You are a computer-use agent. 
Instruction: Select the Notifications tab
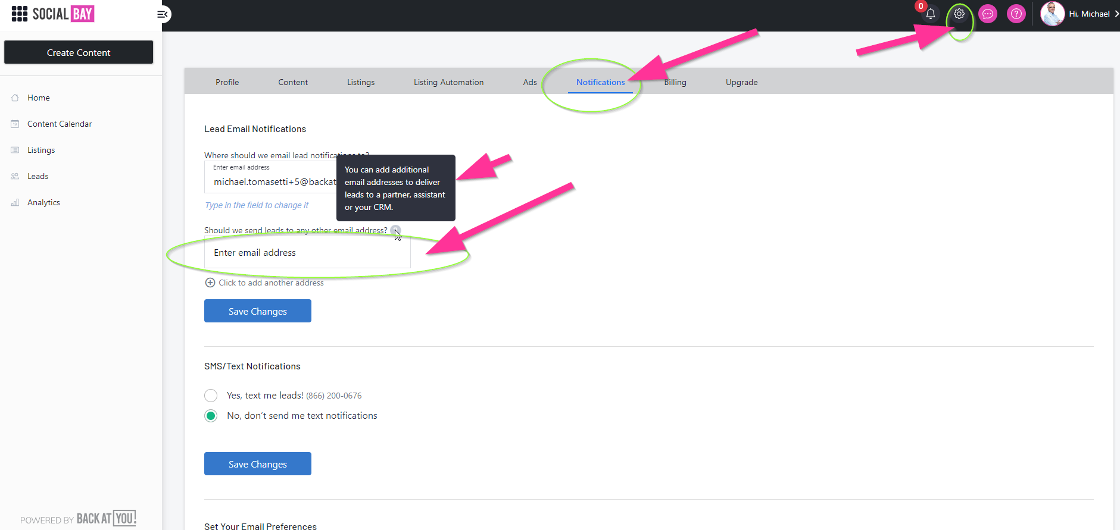point(600,82)
